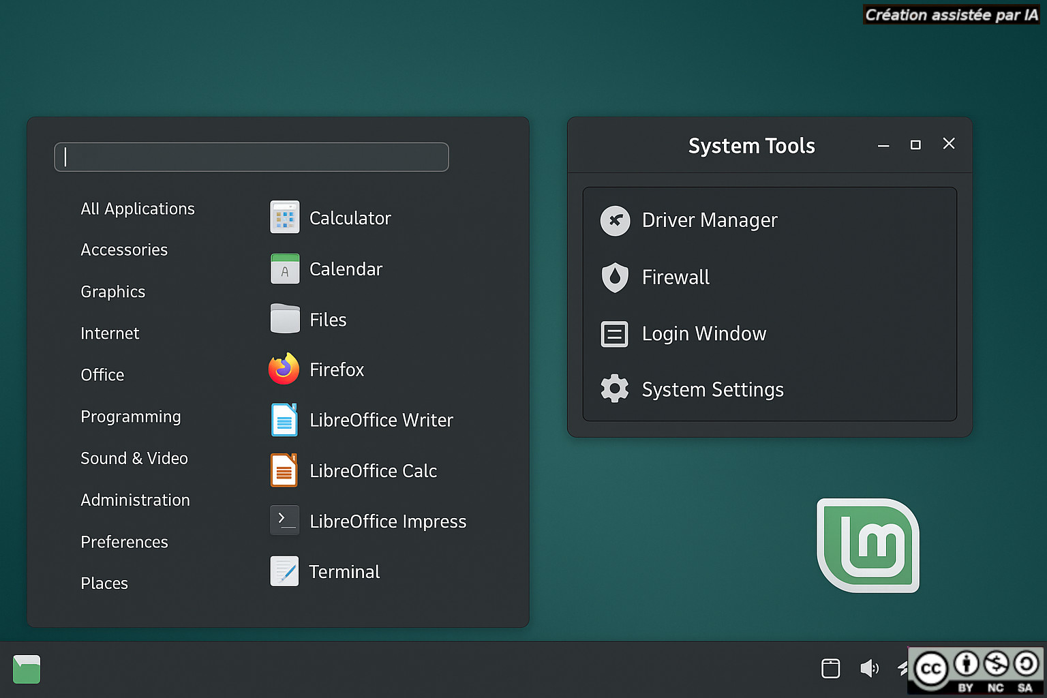Open LibreOffice Writer document icon
Viewport: 1047px width, 698px height.
pos(284,420)
